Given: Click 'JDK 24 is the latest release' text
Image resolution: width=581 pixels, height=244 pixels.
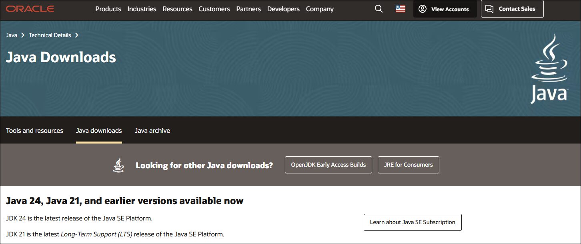Looking at the screenshot, I should (x=79, y=218).
